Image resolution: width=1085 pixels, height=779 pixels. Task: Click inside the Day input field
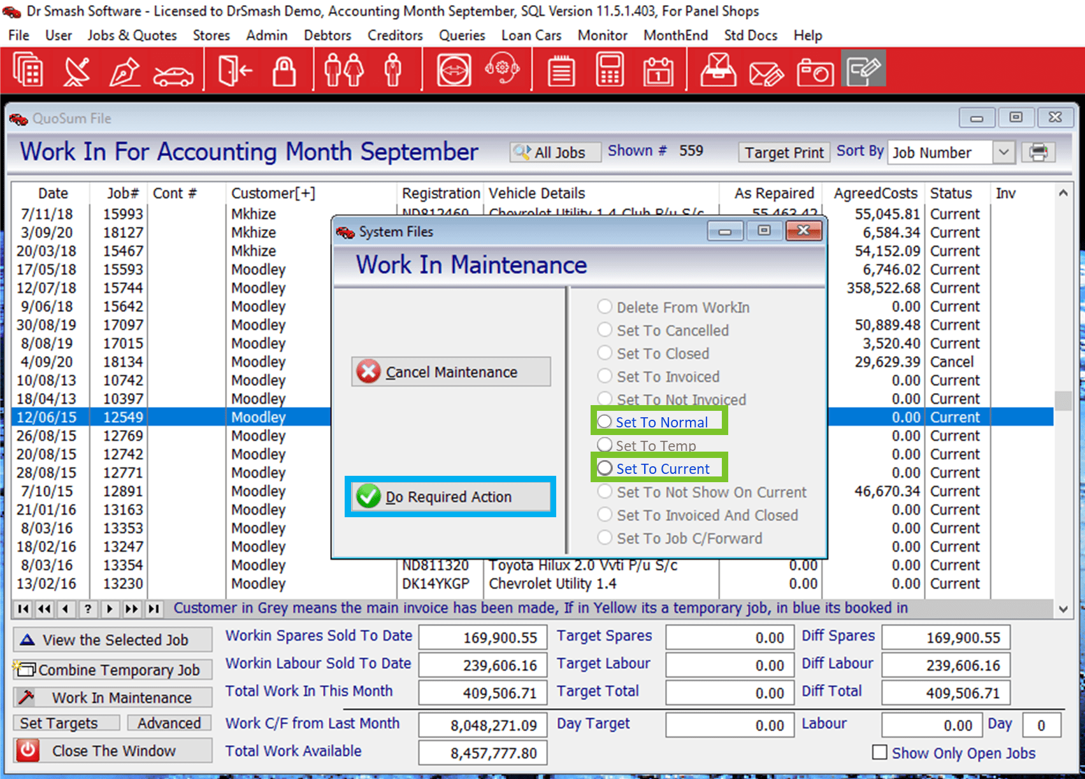1041,725
